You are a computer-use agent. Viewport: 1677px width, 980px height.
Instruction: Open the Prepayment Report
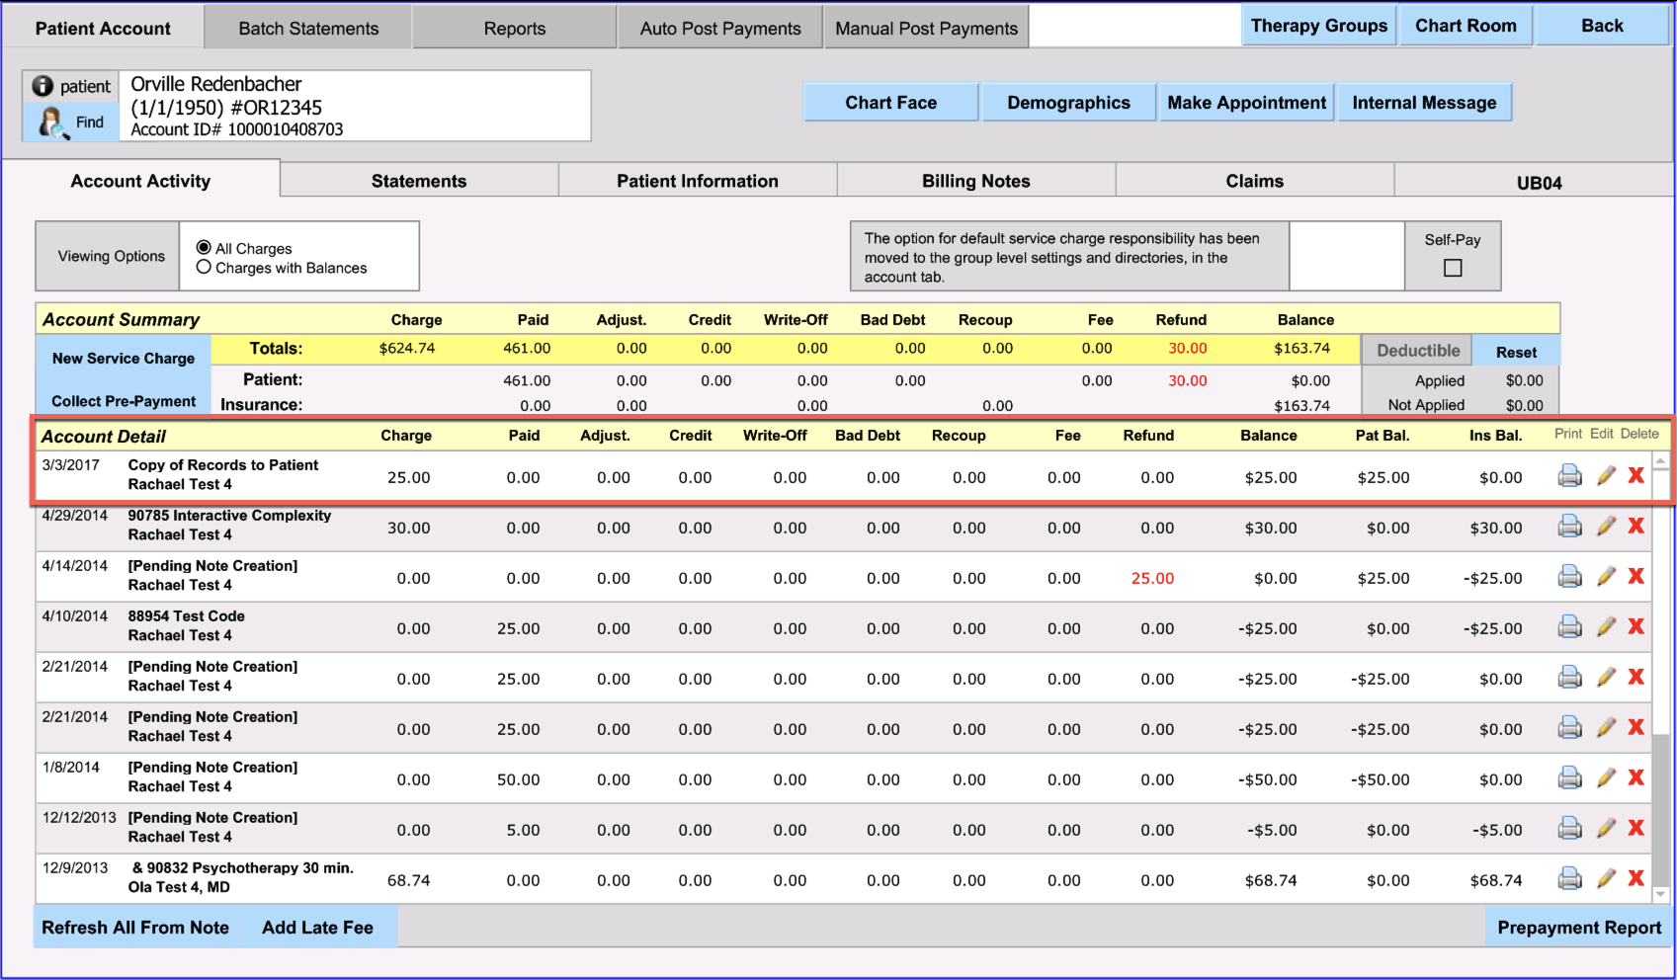[1578, 928]
